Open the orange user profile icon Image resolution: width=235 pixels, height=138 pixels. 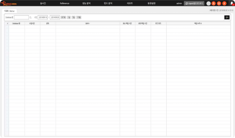pos(214,3)
